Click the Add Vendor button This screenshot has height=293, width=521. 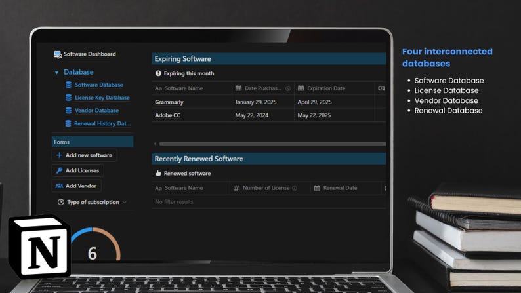[77, 186]
